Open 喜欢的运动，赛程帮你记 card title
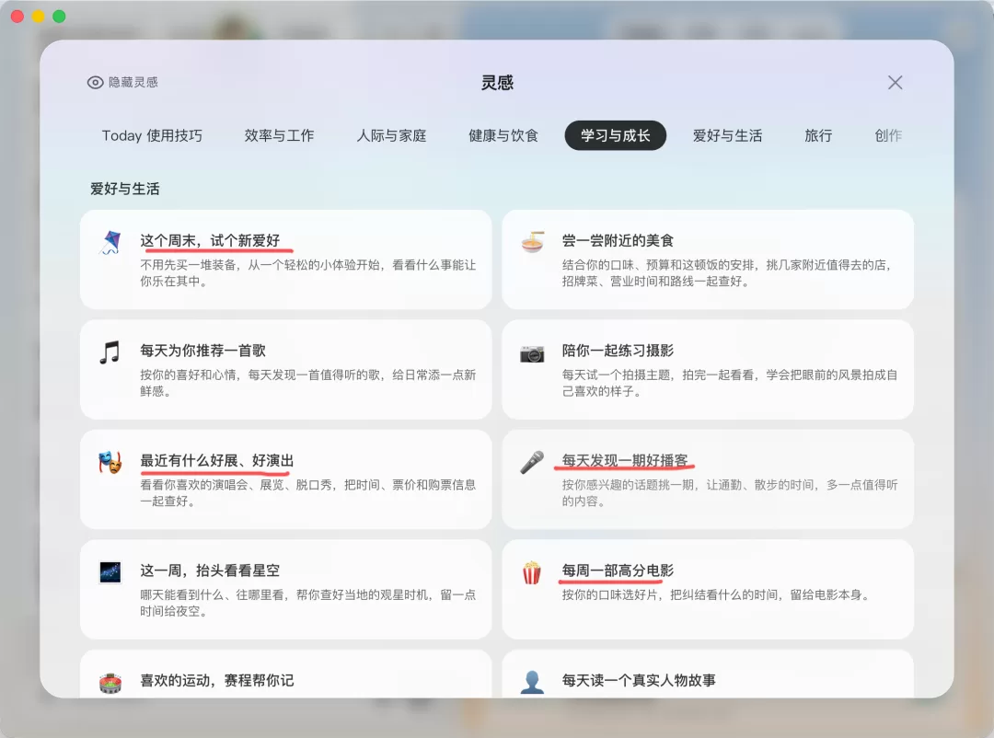994x738 pixels. pyautogui.click(x=217, y=681)
